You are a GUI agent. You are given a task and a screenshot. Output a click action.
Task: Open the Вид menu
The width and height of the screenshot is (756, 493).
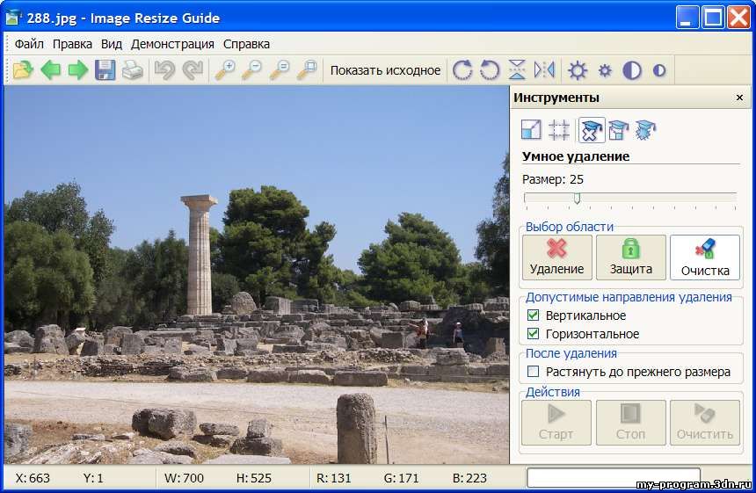(x=112, y=44)
